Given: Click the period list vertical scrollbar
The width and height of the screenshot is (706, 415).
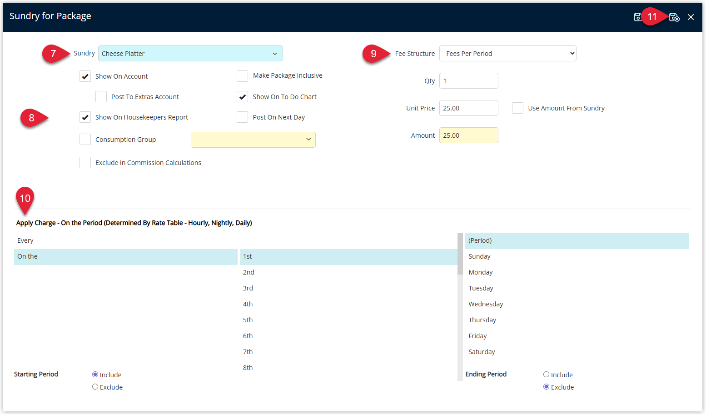Looking at the screenshot, I should click(460, 307).
